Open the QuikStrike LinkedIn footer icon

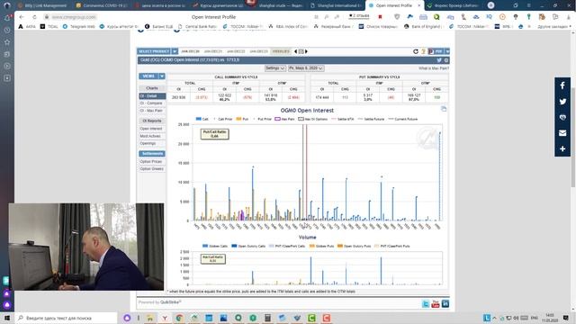(x=445, y=304)
